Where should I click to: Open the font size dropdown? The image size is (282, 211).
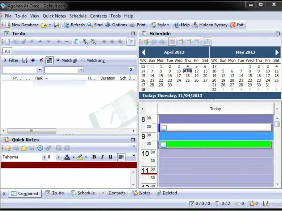click(59, 157)
